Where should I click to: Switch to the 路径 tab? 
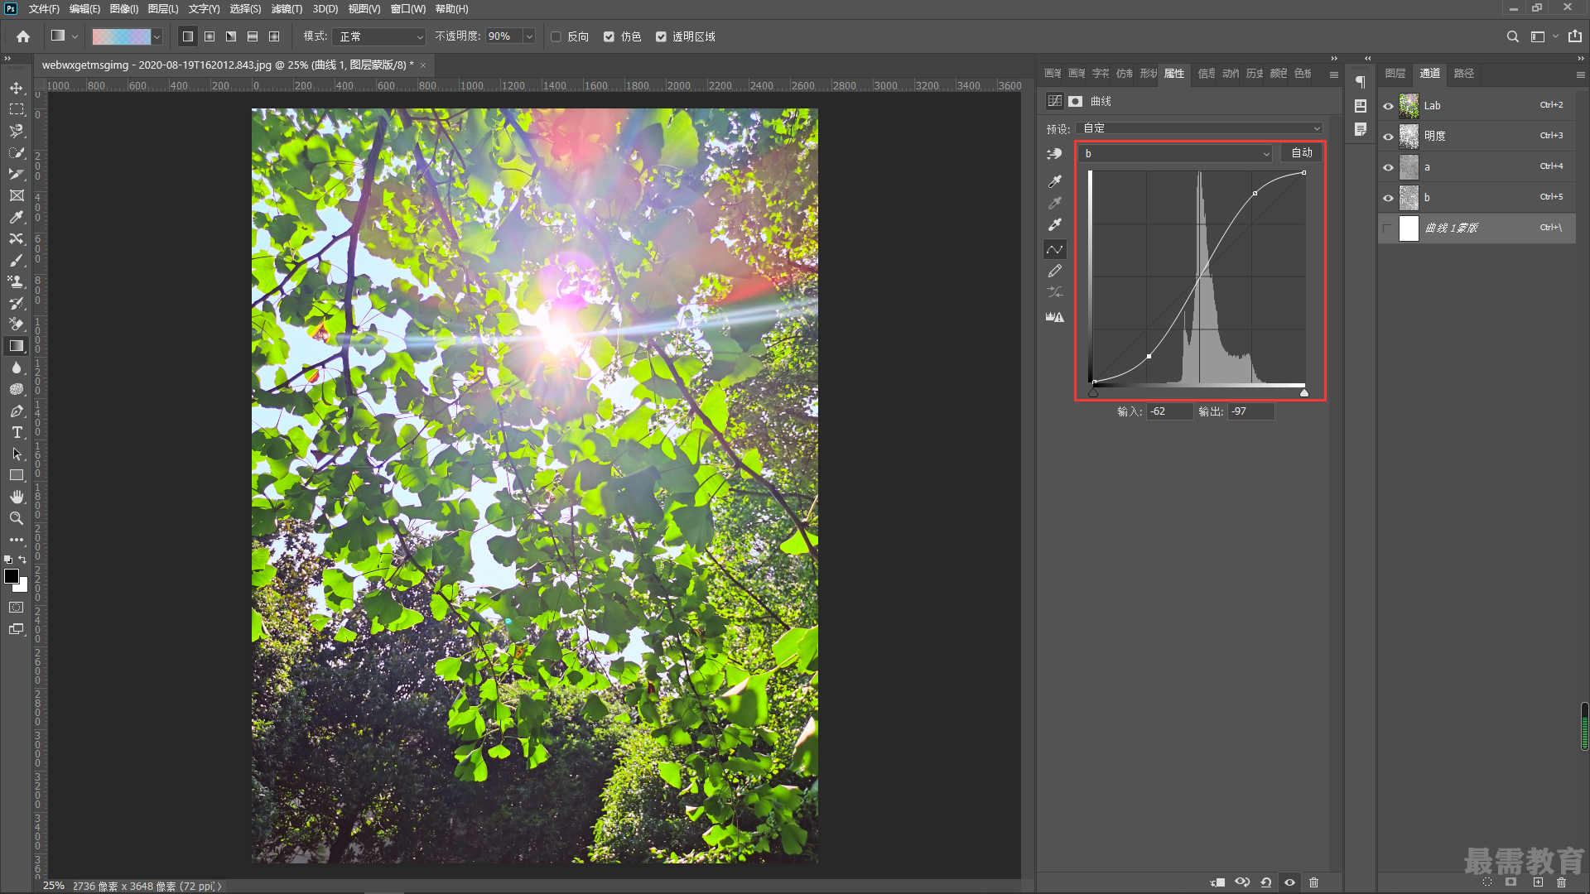[1464, 74]
